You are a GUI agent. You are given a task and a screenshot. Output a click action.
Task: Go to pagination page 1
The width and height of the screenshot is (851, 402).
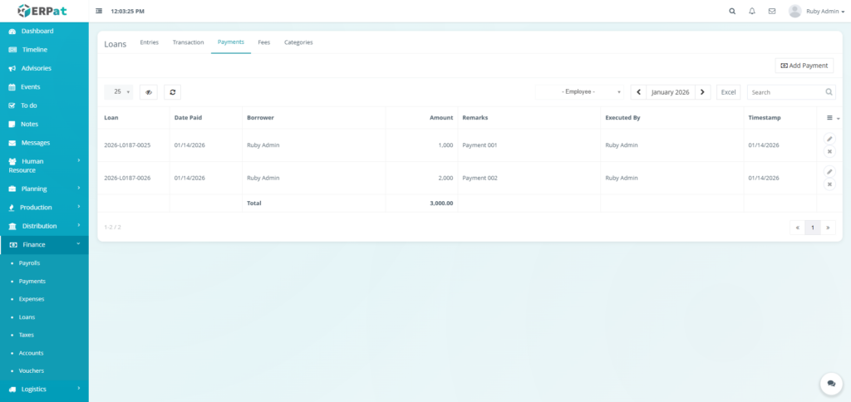pyautogui.click(x=813, y=228)
